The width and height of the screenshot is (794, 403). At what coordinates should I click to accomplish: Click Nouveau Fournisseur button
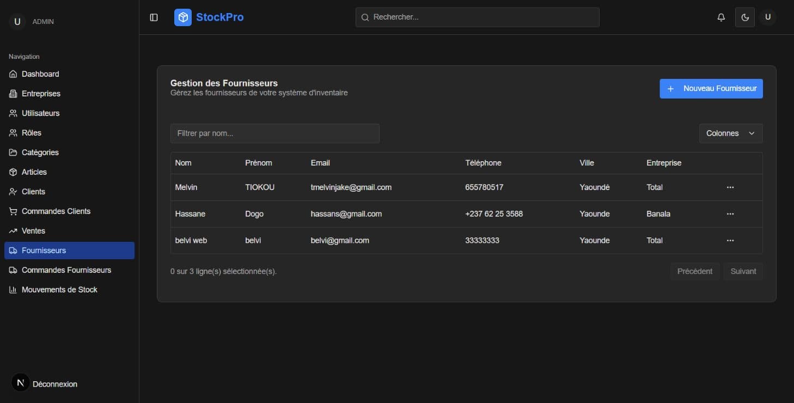point(711,89)
